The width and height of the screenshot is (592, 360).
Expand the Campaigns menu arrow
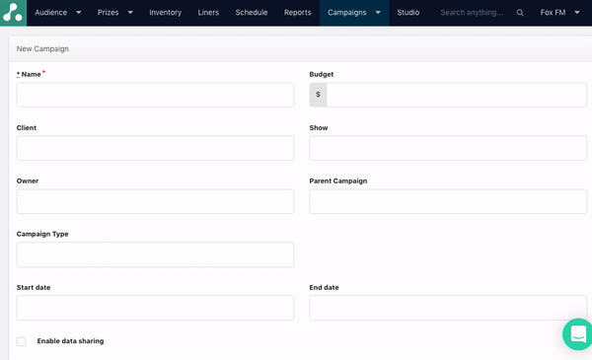click(378, 13)
